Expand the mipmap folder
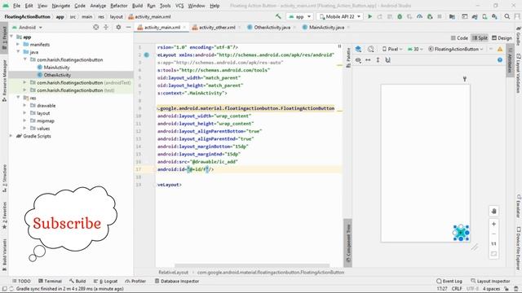522x293 pixels. [x=24, y=120]
